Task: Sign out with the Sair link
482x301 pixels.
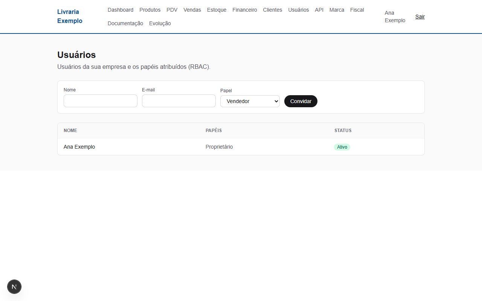Action: pos(420,17)
